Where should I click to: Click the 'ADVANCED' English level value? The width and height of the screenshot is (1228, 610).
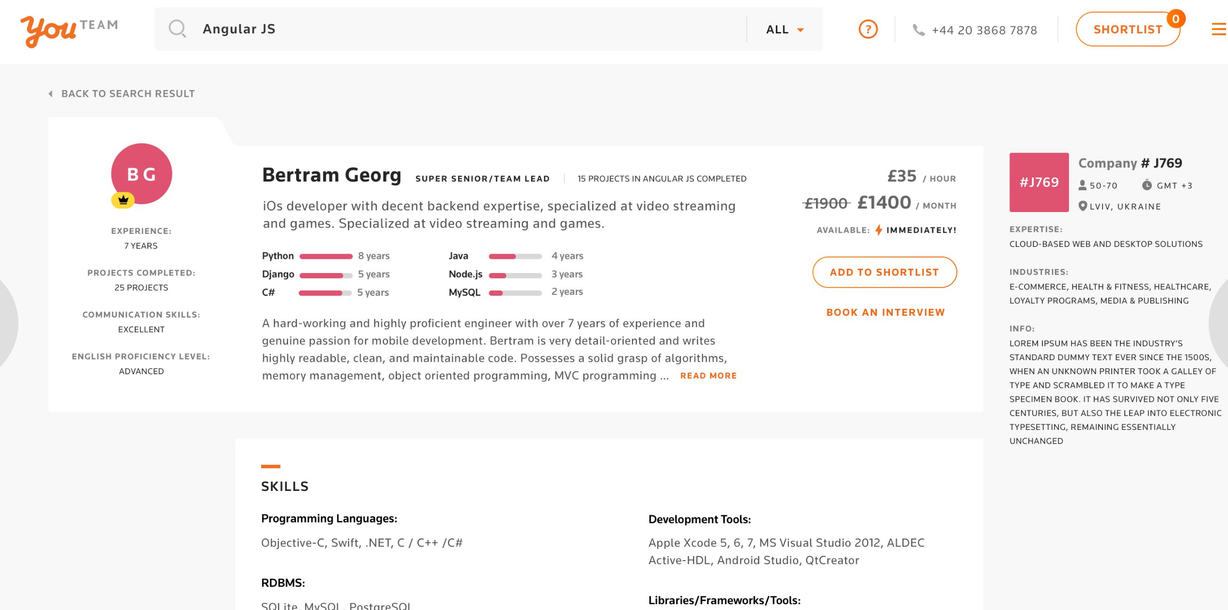click(x=142, y=371)
